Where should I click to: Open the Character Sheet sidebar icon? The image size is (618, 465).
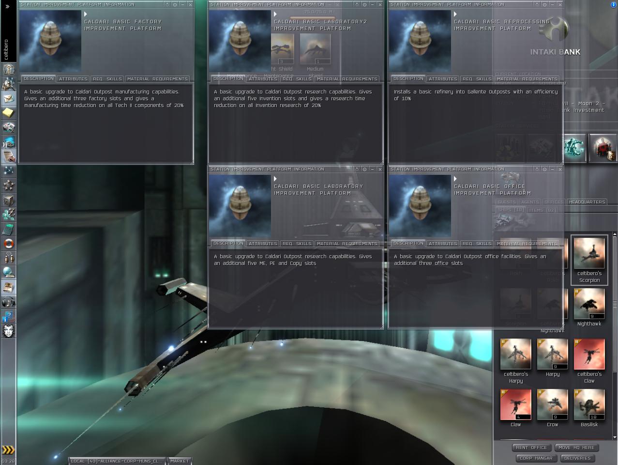click(8, 69)
